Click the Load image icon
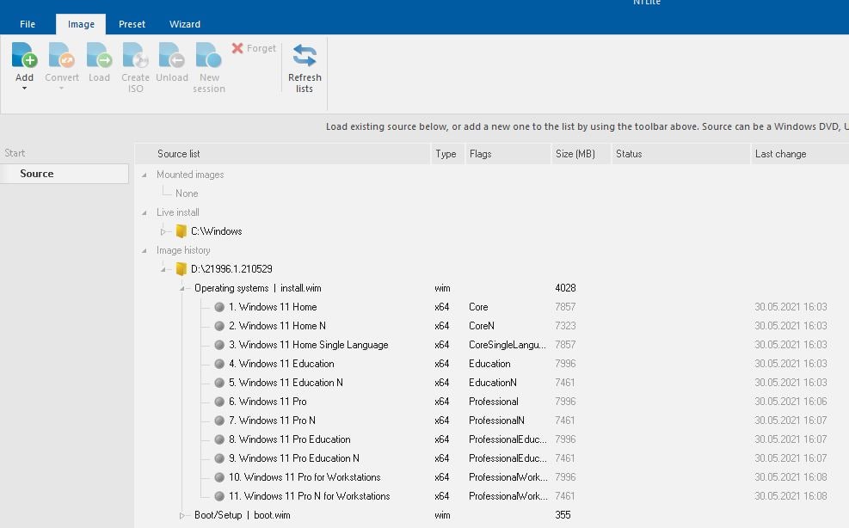849x528 pixels. click(x=99, y=55)
